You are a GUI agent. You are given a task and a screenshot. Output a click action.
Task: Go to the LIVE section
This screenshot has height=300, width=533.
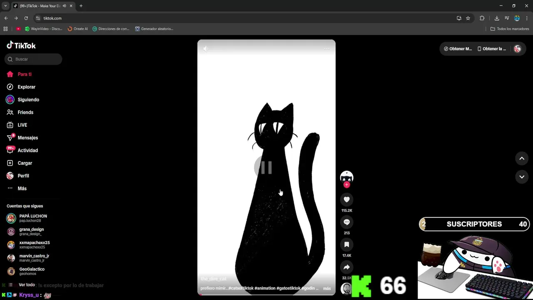[x=17, y=125]
